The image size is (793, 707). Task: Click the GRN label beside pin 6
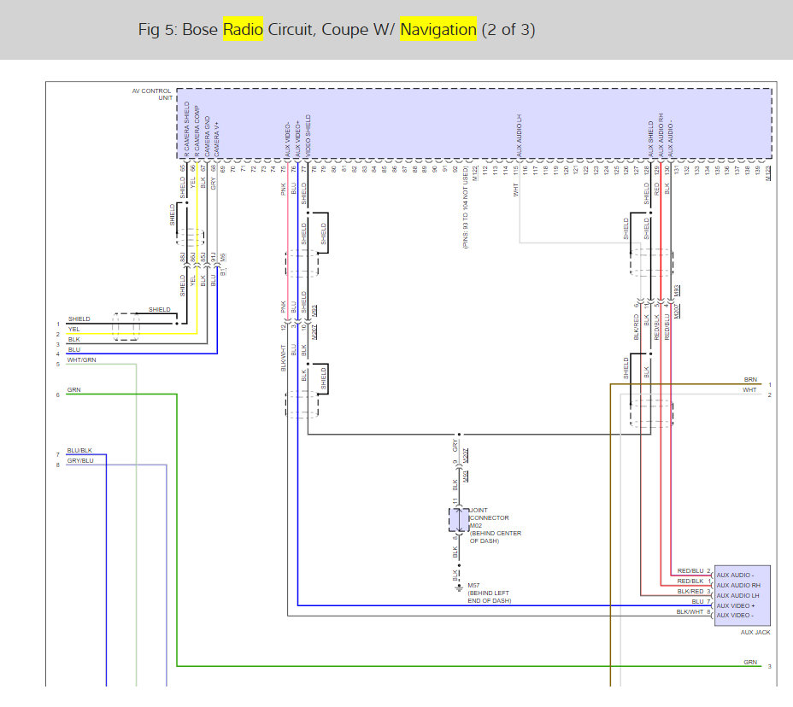coord(73,389)
